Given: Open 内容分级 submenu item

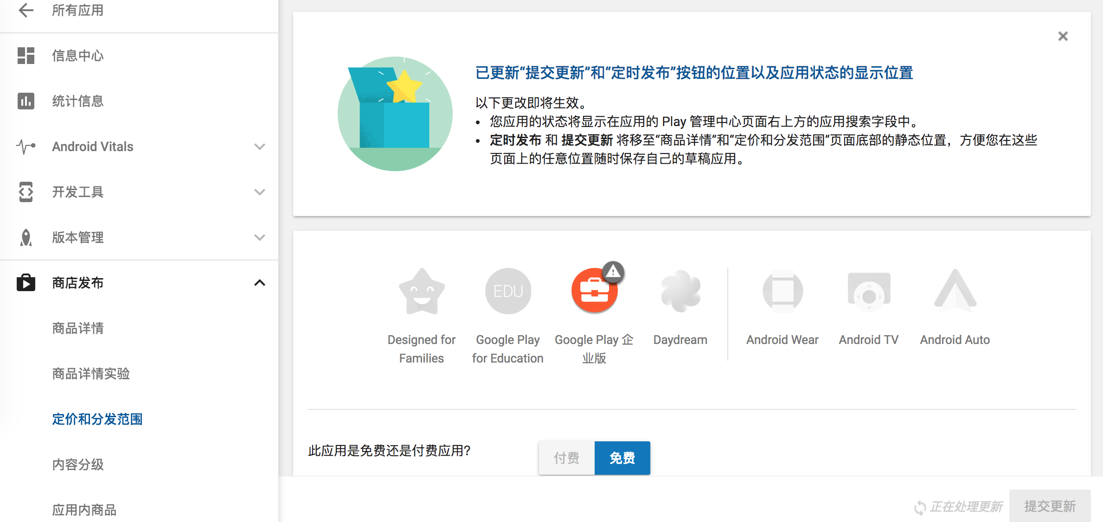Looking at the screenshot, I should pos(78,465).
